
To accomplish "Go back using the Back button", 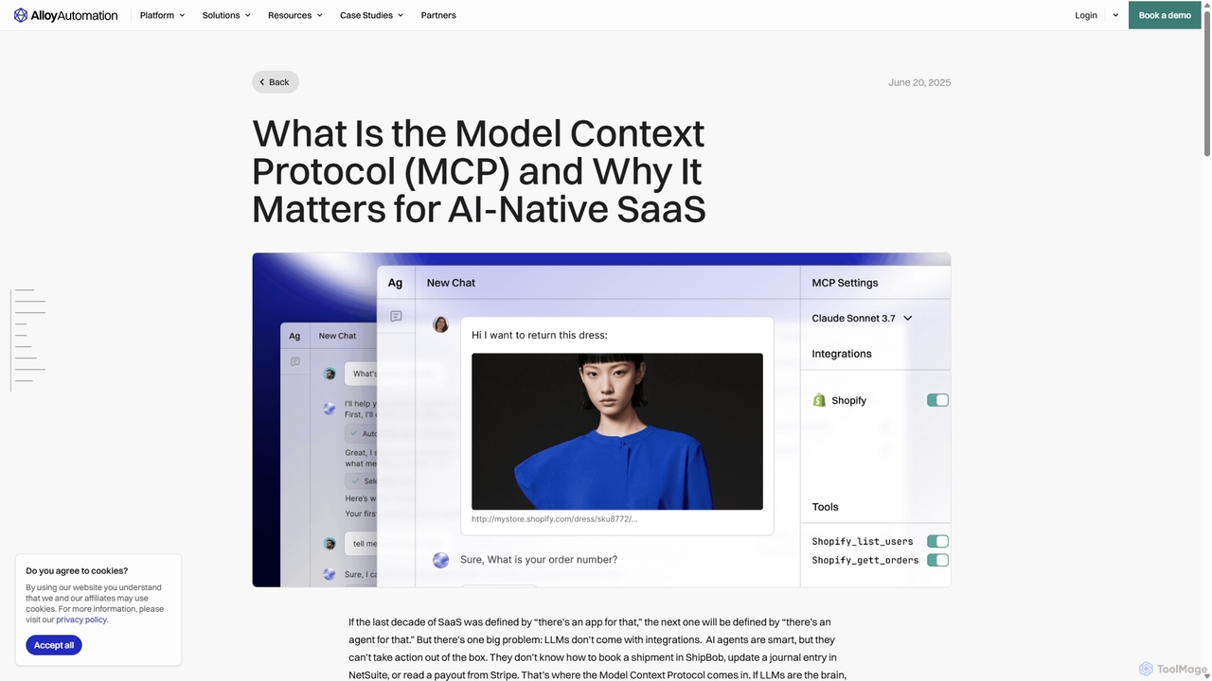I will [x=275, y=82].
